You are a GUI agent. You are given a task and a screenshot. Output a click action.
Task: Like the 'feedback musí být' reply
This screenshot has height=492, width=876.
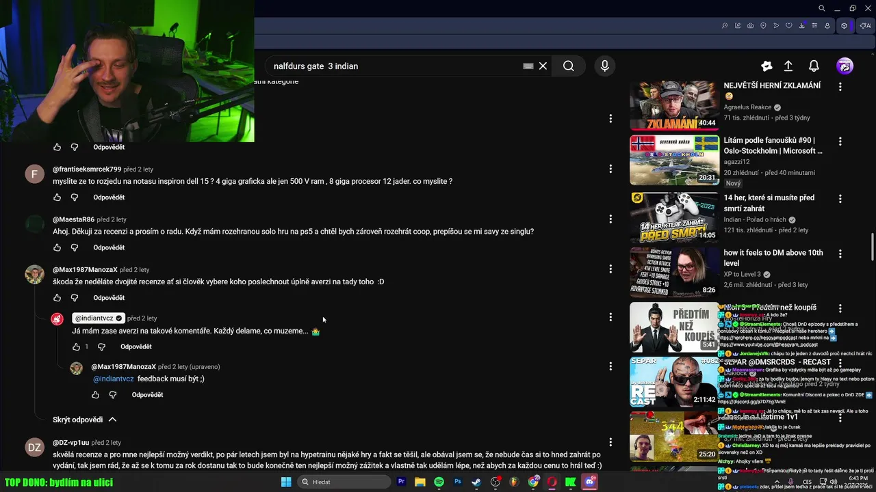[95, 395]
